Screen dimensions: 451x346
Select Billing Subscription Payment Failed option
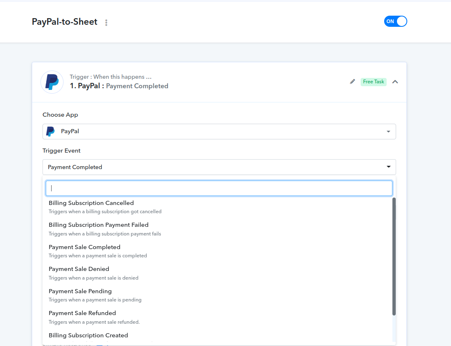pyautogui.click(x=219, y=229)
